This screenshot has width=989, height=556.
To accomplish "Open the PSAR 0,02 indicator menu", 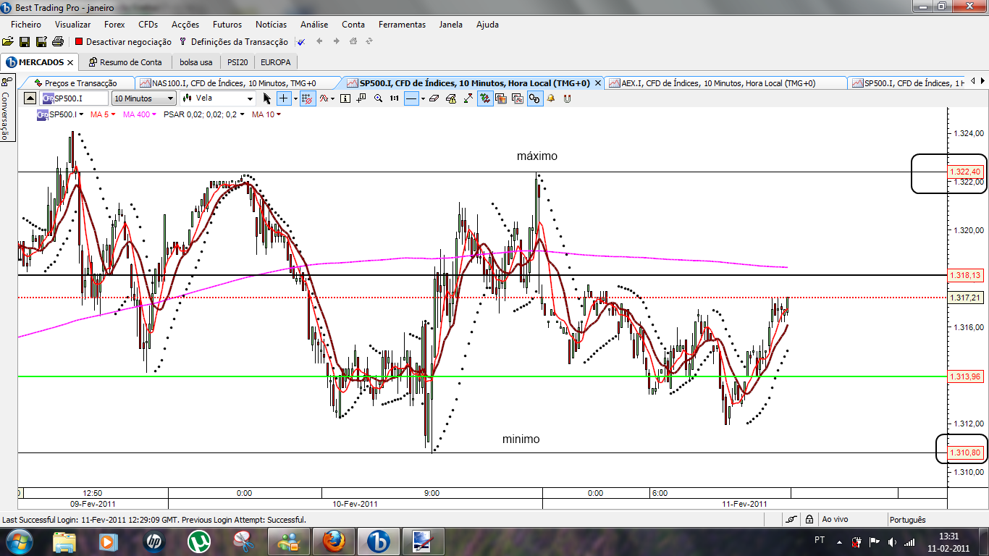I will (204, 114).
